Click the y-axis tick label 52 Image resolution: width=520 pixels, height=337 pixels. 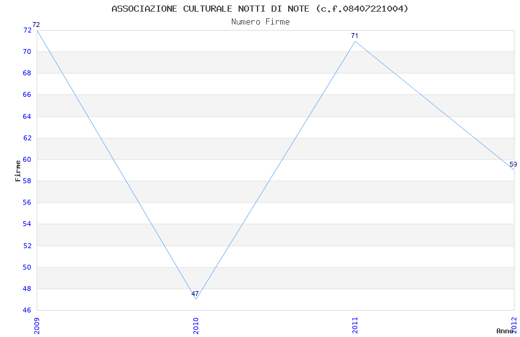click(x=27, y=246)
